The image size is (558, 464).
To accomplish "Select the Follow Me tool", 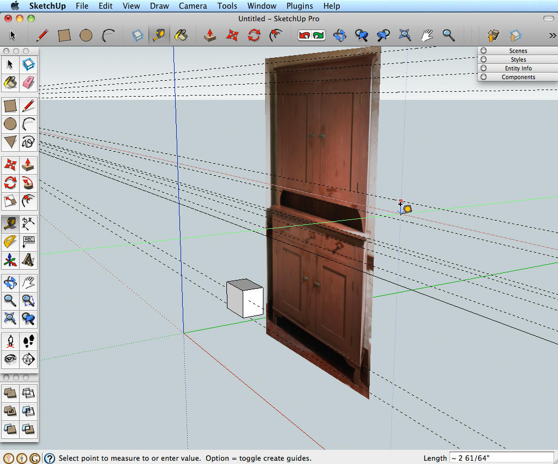I will click(28, 182).
